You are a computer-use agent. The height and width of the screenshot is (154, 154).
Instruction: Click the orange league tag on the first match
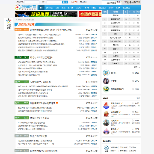point(22,30)
